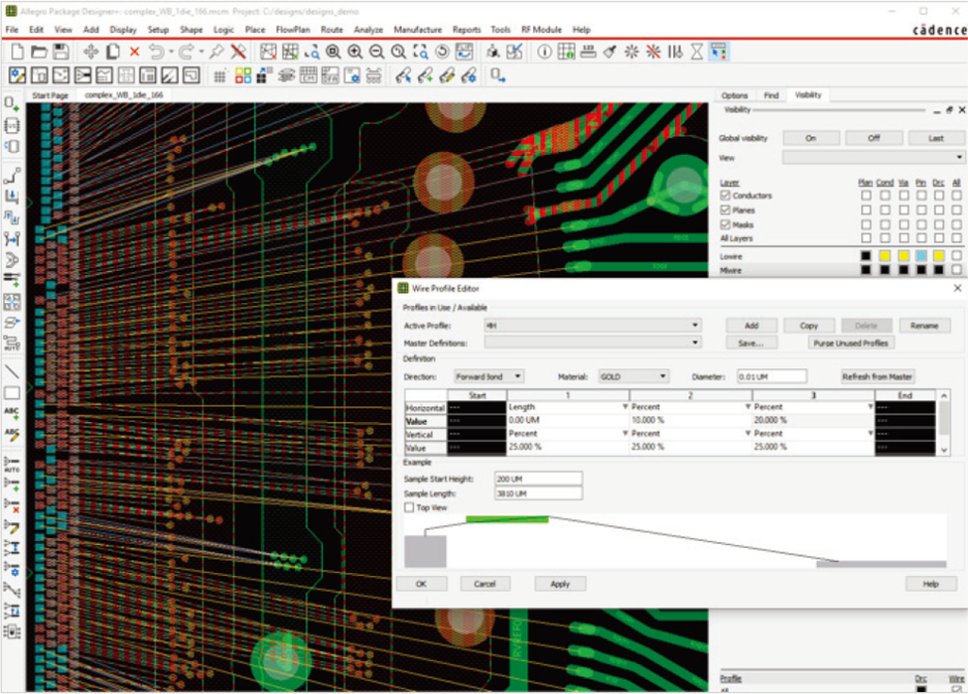Click the Undo arrow icon
Screen dimensions: 968x694
pyautogui.click(x=156, y=51)
